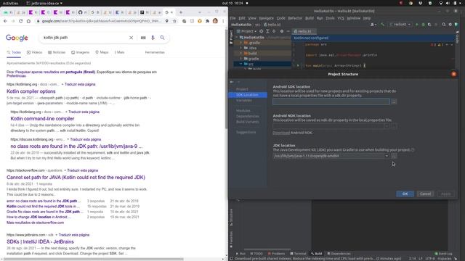
Task: Hide the Project tool window with minus icon
Action: point(288,31)
